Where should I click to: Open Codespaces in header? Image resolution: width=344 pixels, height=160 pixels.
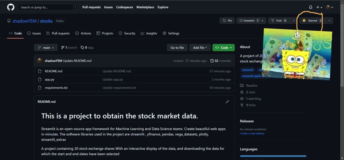pos(124,7)
